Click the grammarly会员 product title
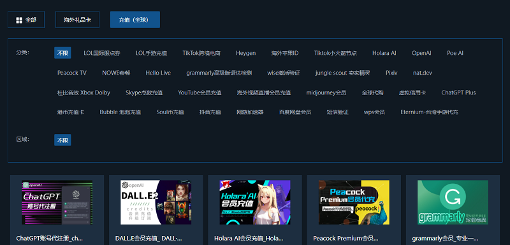The width and height of the screenshot is (510, 245). (x=445, y=239)
